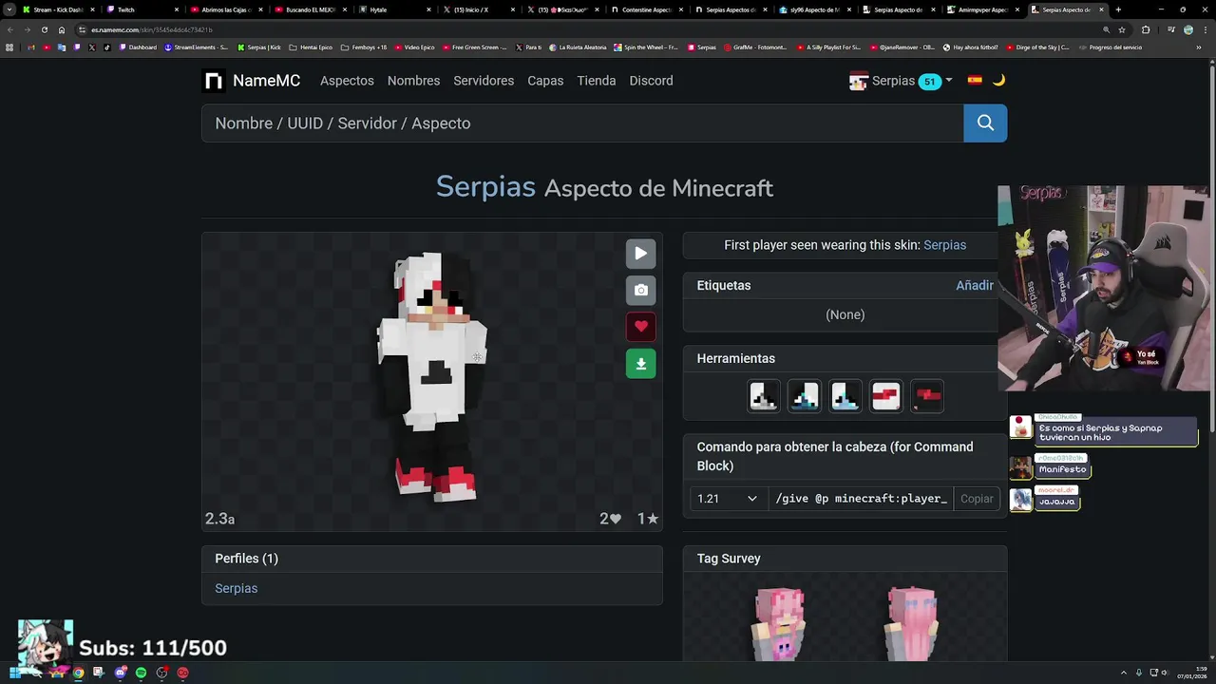Open the Windows Start menu

[x=13, y=673]
